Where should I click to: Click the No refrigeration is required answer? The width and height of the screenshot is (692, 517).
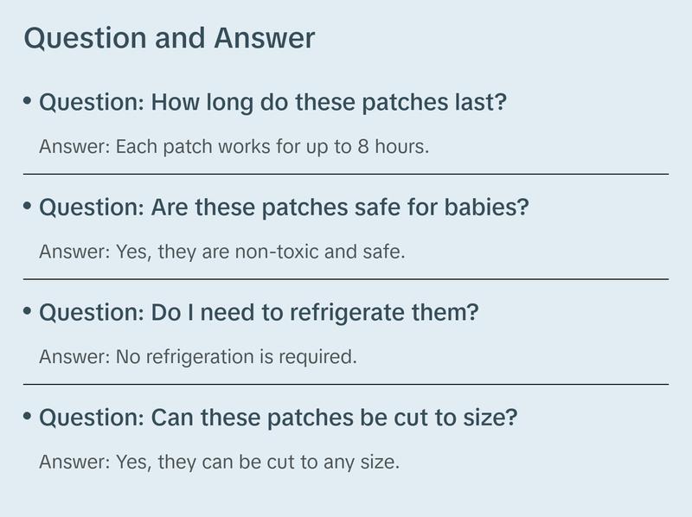[x=197, y=356]
